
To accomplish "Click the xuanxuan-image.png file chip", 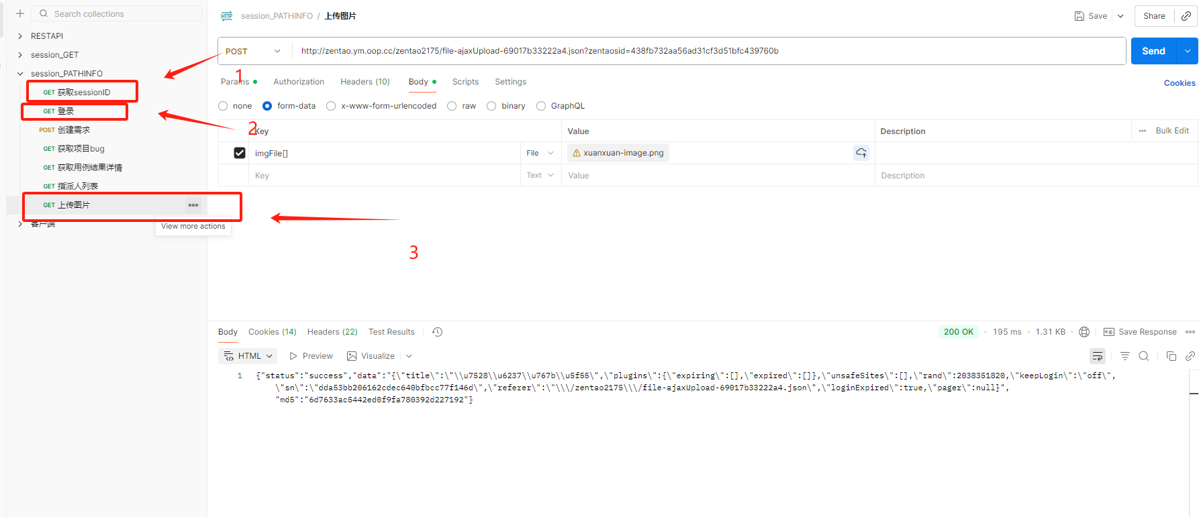I will [x=618, y=153].
